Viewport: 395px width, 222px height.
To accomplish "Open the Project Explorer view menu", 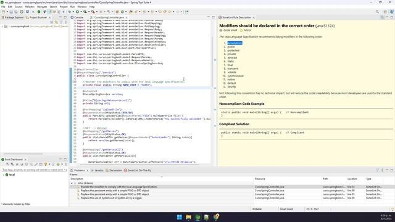I will click(x=66, y=22).
